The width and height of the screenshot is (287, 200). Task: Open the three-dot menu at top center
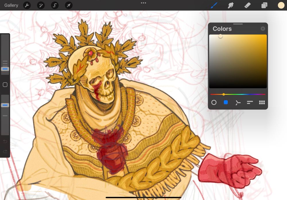pos(143,3)
